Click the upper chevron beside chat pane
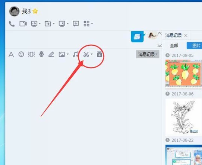The width and height of the screenshot is (202, 165). pos(160,33)
